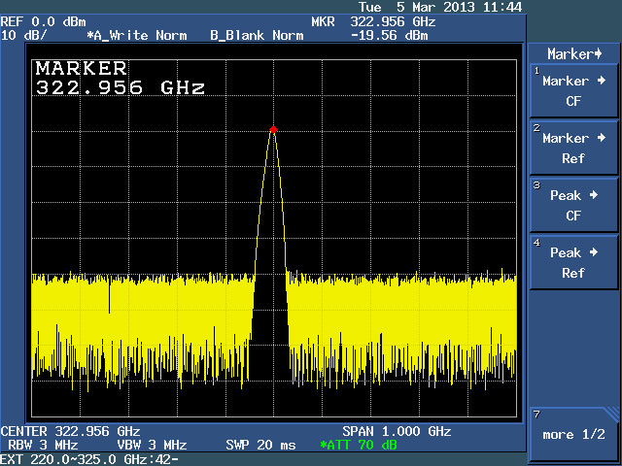Select the Peak → Ref softkey
The width and height of the screenshot is (622, 466).
573,263
